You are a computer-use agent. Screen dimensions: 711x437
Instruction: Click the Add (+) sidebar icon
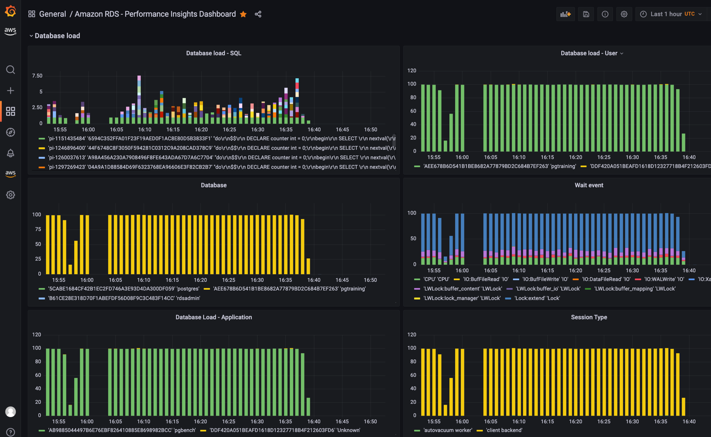click(x=10, y=90)
